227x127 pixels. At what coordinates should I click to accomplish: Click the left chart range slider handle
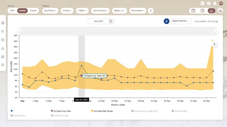tap(19, 31)
